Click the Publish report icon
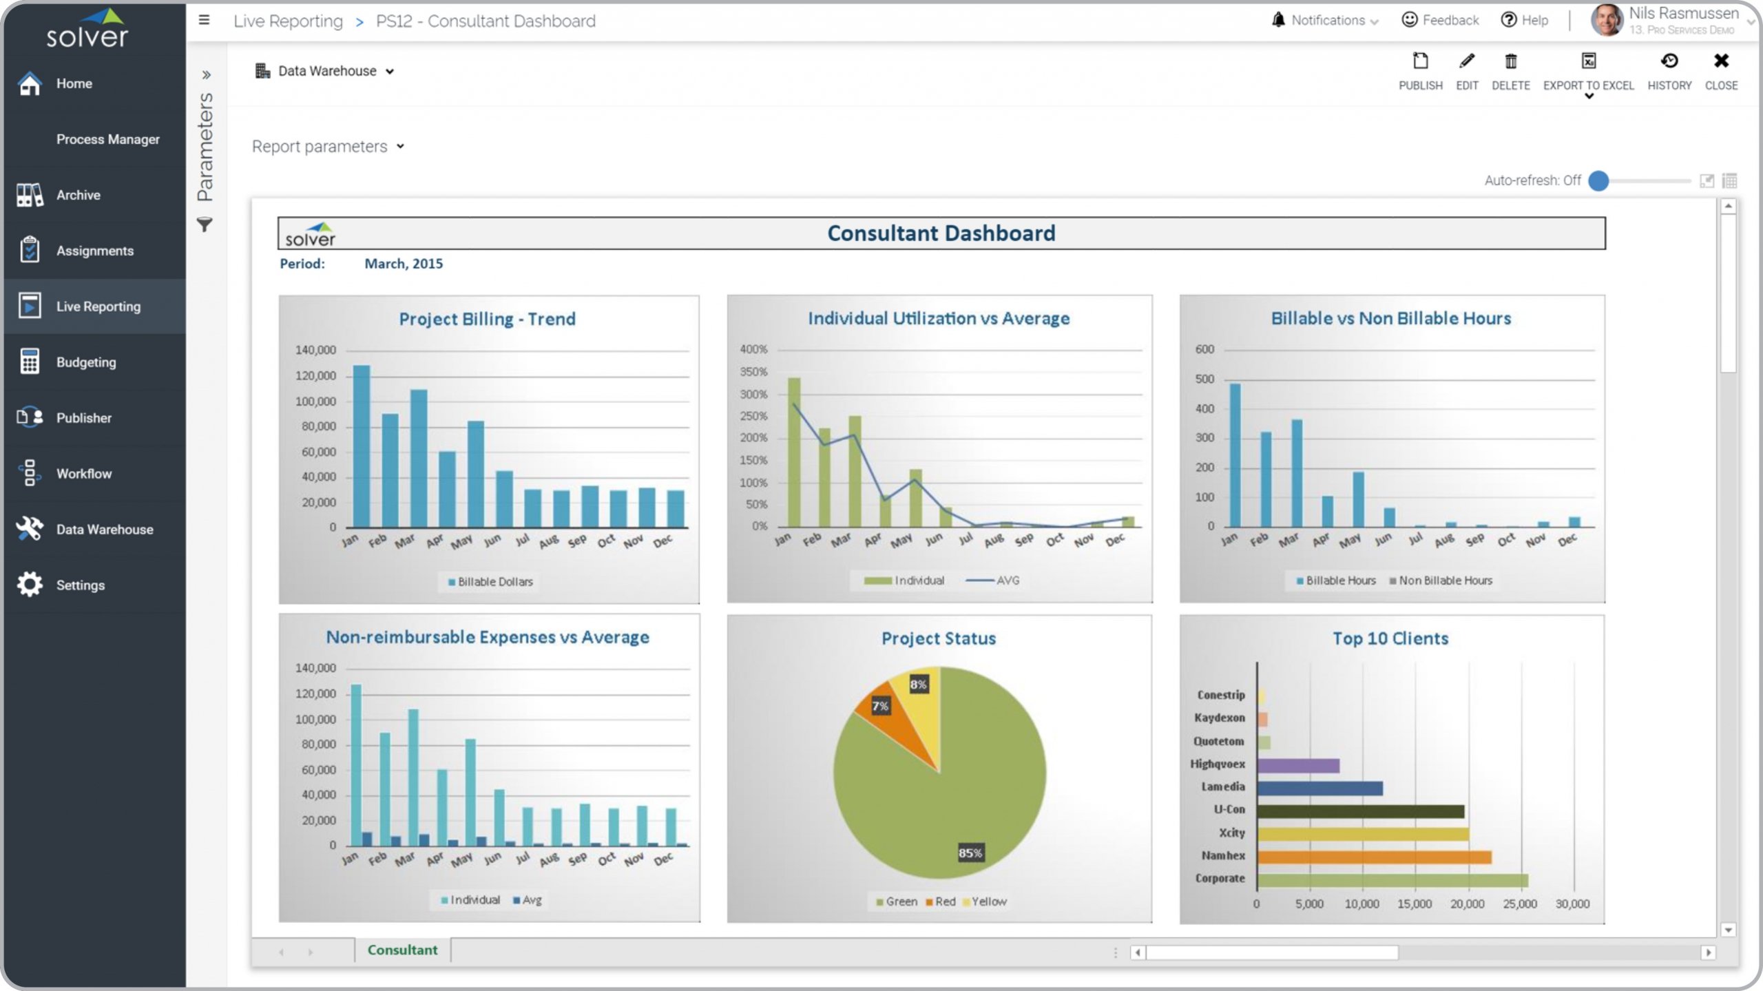This screenshot has width=1763, height=991. pos(1420,62)
